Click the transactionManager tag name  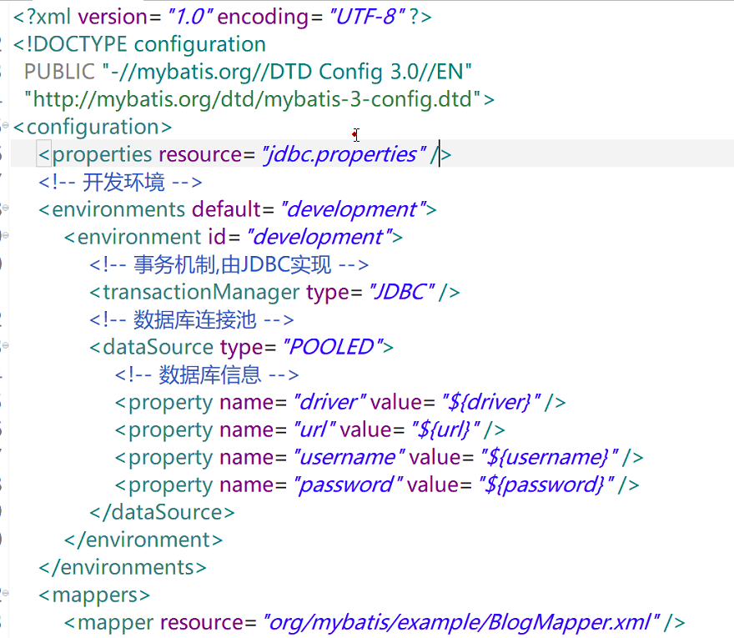coord(201,293)
